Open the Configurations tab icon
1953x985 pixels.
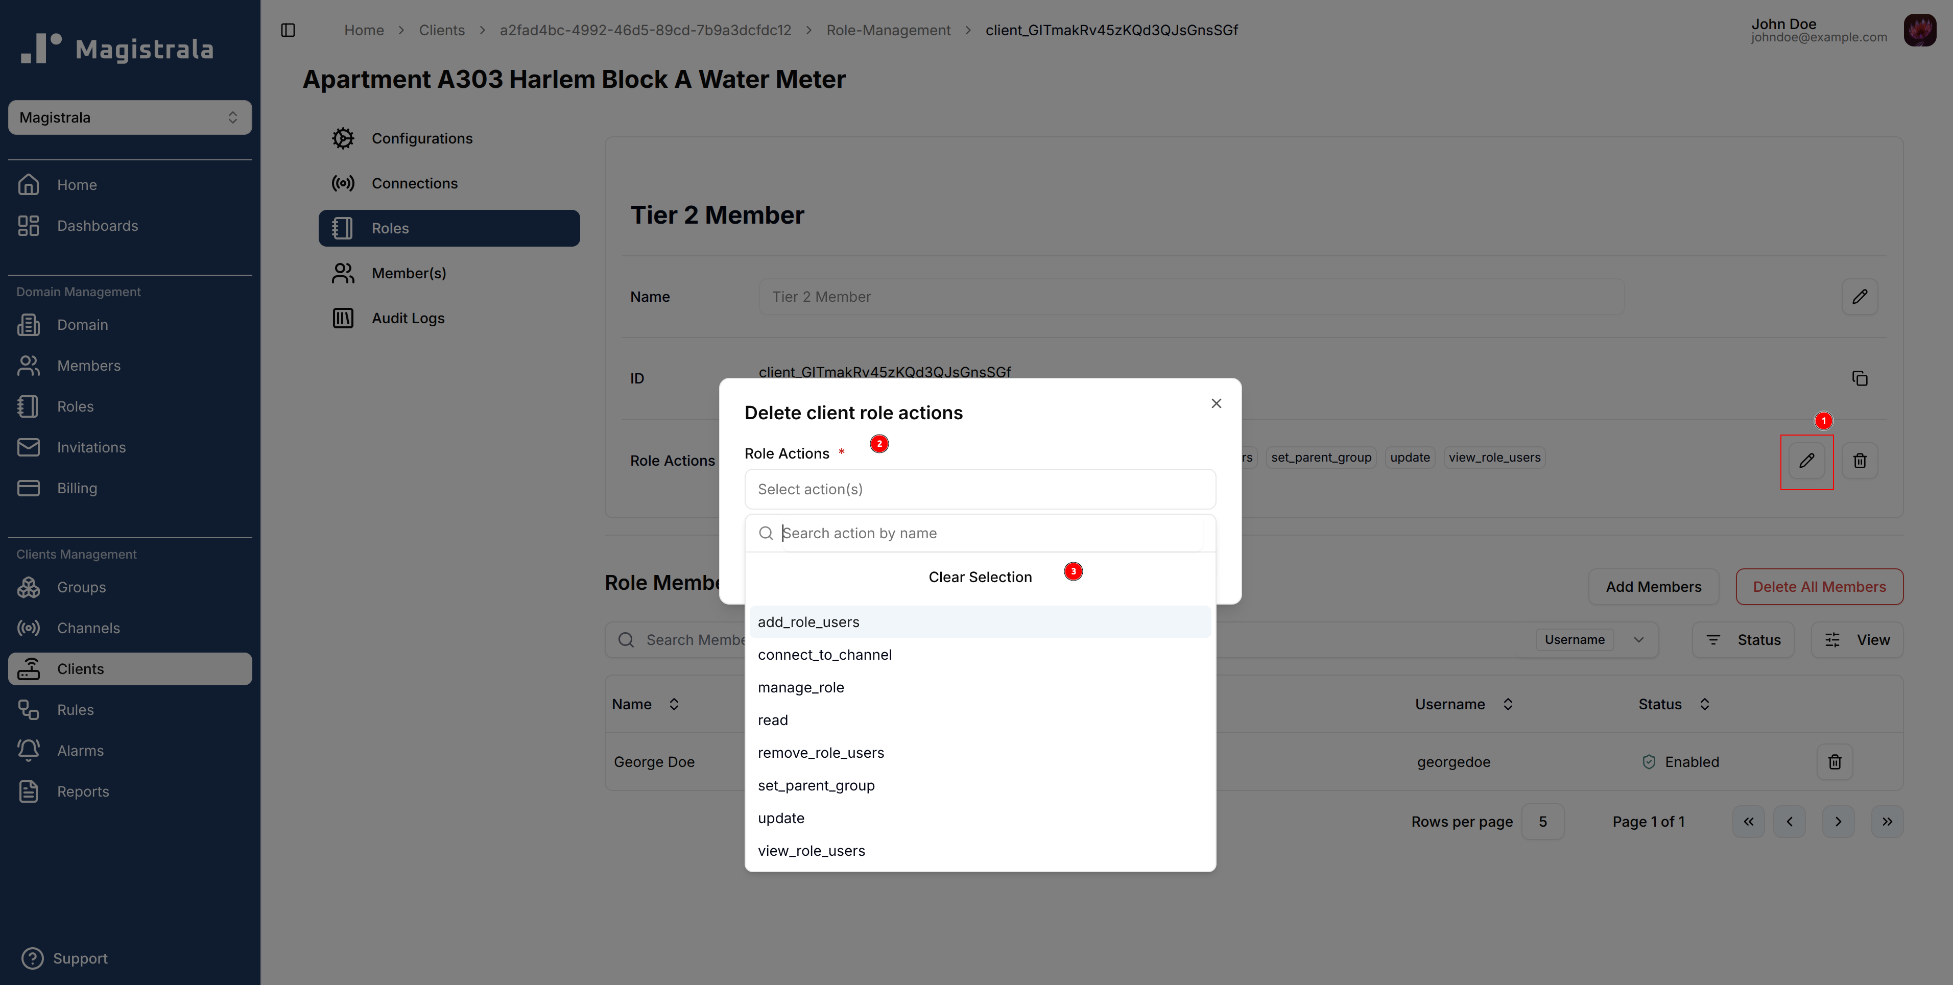pyautogui.click(x=343, y=138)
